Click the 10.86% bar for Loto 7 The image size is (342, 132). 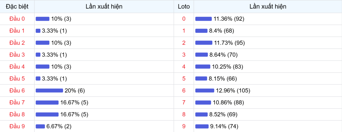tap(203, 102)
